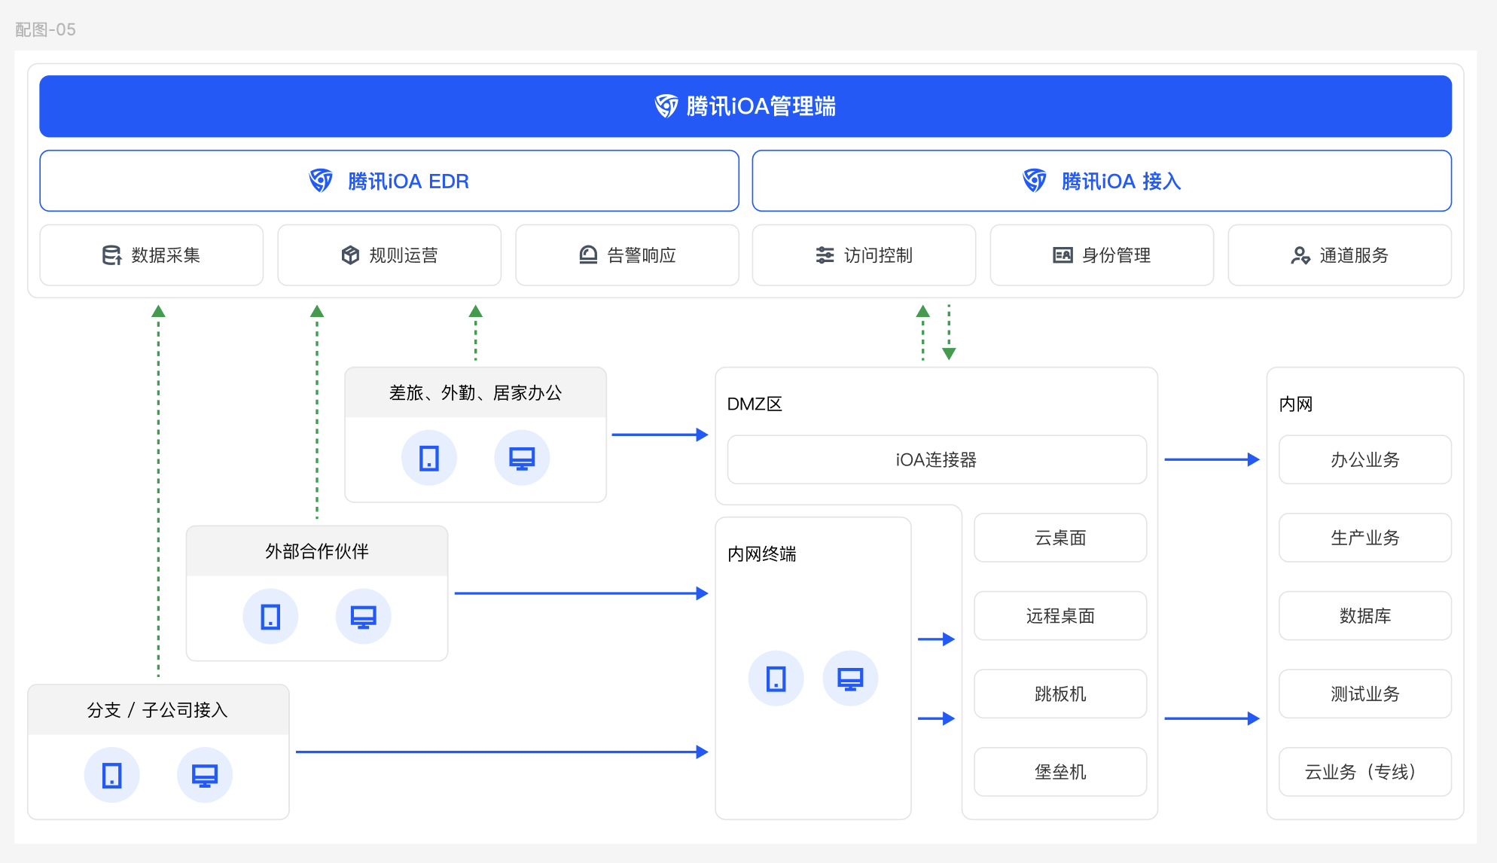This screenshot has height=863, width=1497.
Task: Select the 腾讯iOA EDR box
Action: tap(389, 181)
